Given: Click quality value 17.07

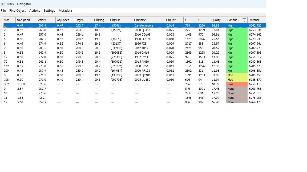Looking at the screenshot, I should (x=215, y=98).
